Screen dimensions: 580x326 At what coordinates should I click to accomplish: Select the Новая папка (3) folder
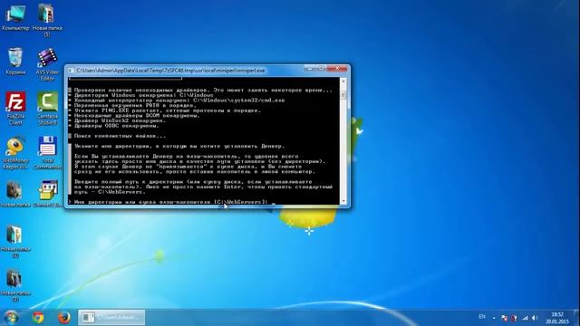pyautogui.click(x=15, y=285)
